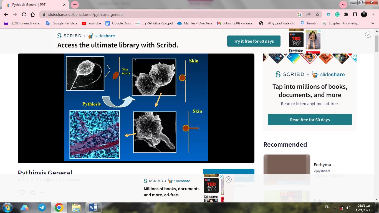Viewport: 379px width, 213px height.
Task: Open File Explorer from taskbar
Action: [76, 207]
